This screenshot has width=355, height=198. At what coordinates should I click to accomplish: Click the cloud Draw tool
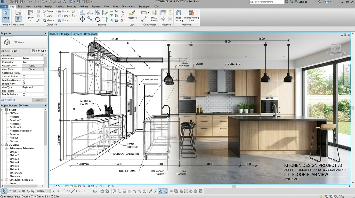(47, 16)
